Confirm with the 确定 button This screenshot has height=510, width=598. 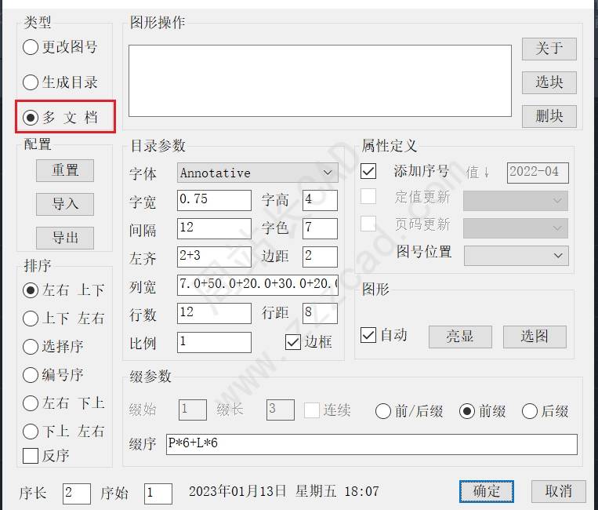tap(486, 491)
